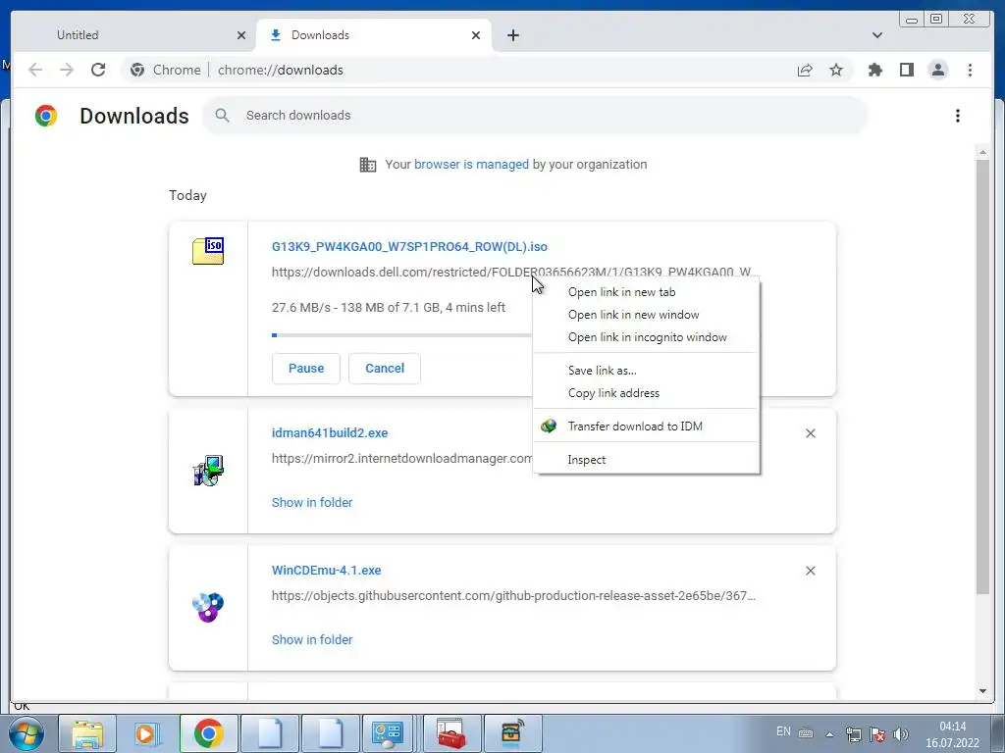Reload the downloads page
1005x753 pixels.
pyautogui.click(x=98, y=70)
